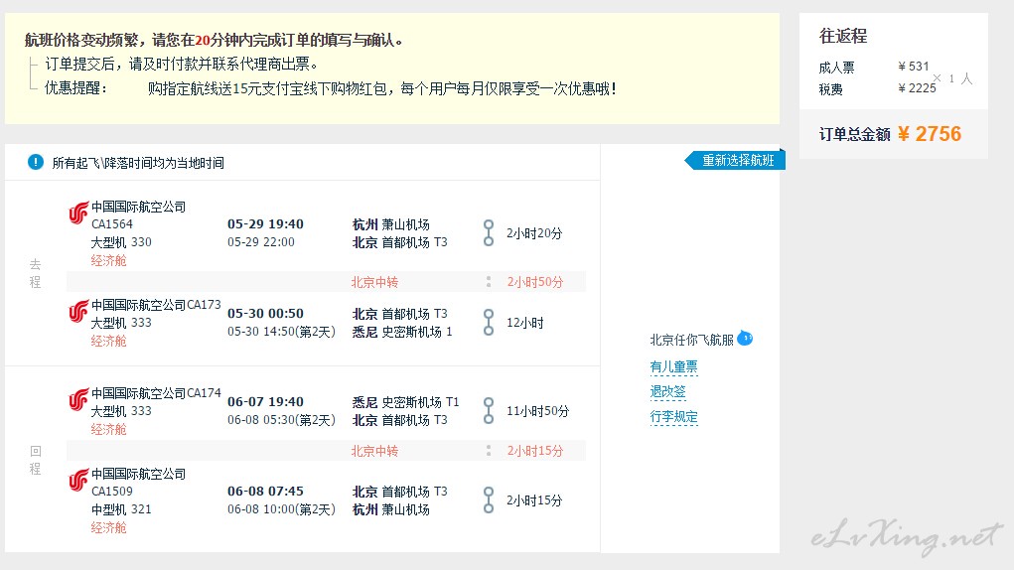Click the adult ticket price ¥ 531
The width and height of the screenshot is (1014, 570).
pos(914,66)
